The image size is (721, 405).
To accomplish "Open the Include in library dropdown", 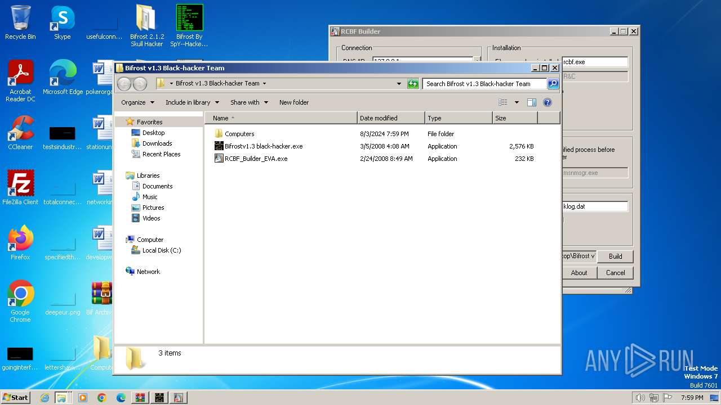I will click(192, 102).
